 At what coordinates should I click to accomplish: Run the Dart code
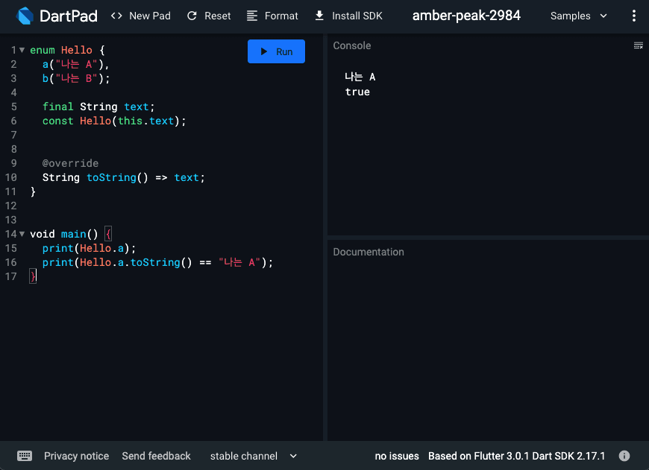[x=276, y=51]
